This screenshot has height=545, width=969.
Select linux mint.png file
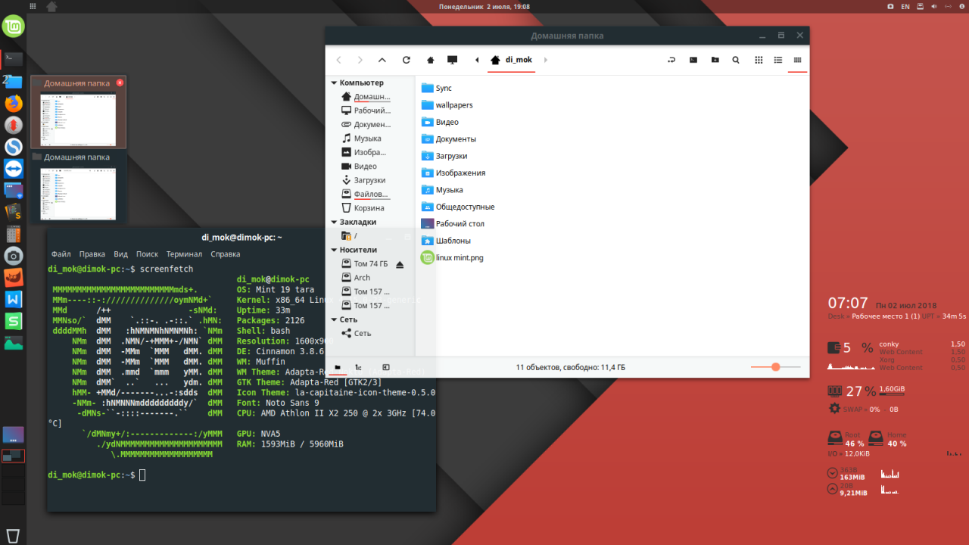pos(452,257)
